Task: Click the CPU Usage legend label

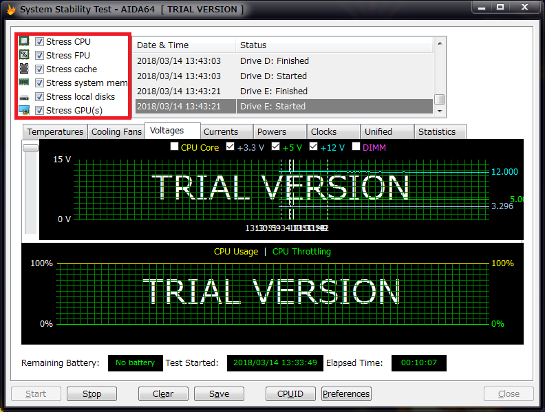Action: [x=236, y=252]
